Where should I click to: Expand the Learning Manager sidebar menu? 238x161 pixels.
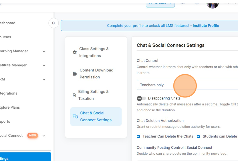pyautogui.click(x=44, y=51)
